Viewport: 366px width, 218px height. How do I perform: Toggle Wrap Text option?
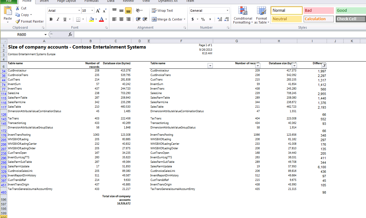coord(162,11)
